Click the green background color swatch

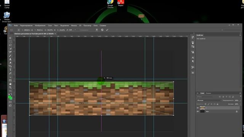pos(11,99)
